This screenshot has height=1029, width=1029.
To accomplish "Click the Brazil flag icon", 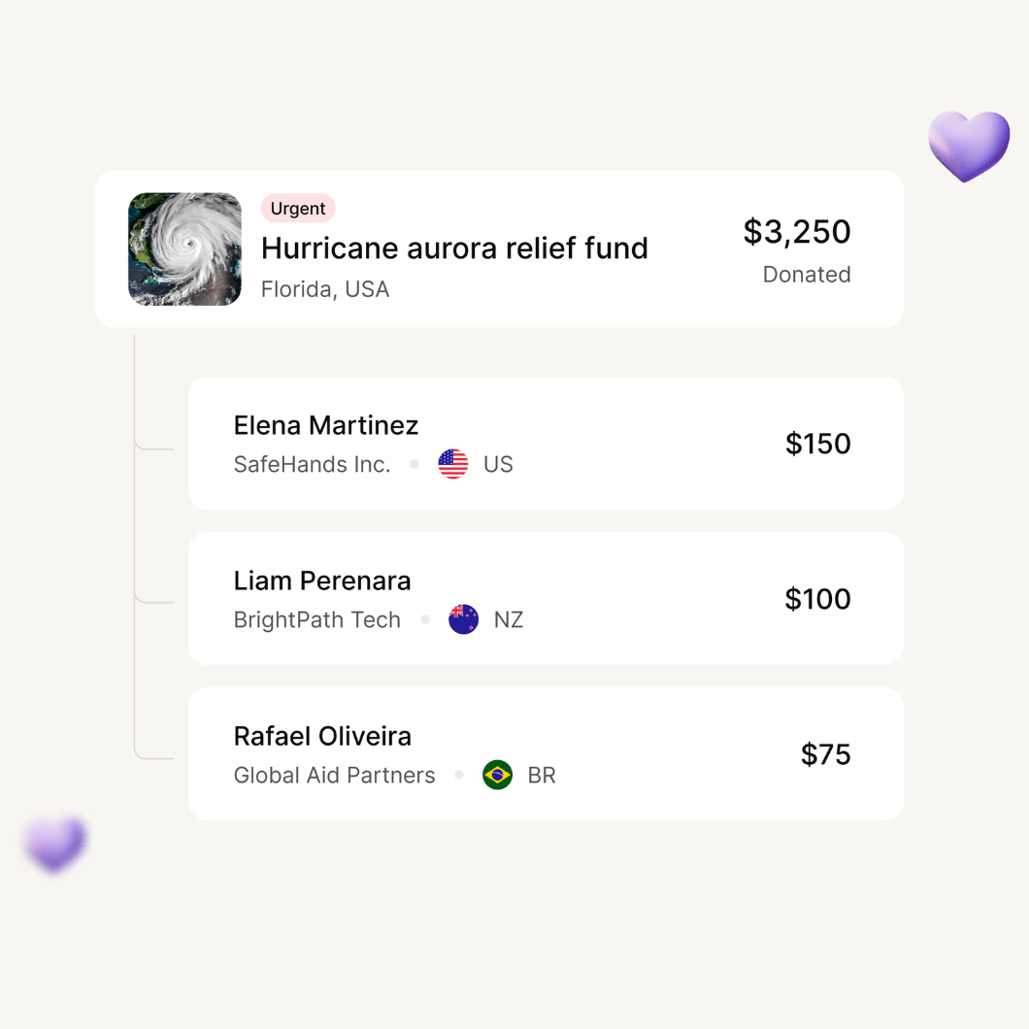I will pyautogui.click(x=498, y=775).
